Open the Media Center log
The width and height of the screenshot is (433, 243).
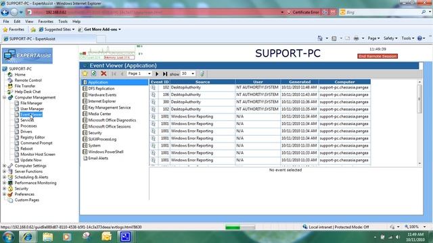tap(99, 114)
